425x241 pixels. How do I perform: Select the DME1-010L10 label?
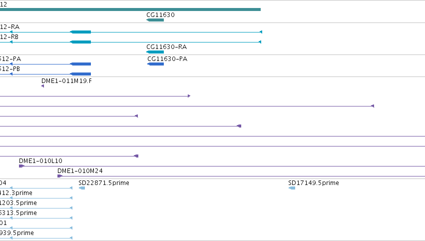(x=40, y=160)
